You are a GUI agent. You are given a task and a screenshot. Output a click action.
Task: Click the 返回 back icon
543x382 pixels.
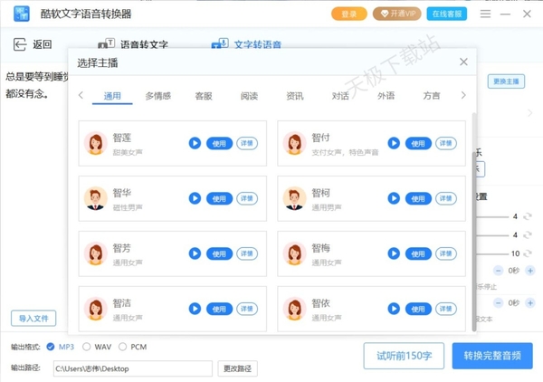click(20, 45)
